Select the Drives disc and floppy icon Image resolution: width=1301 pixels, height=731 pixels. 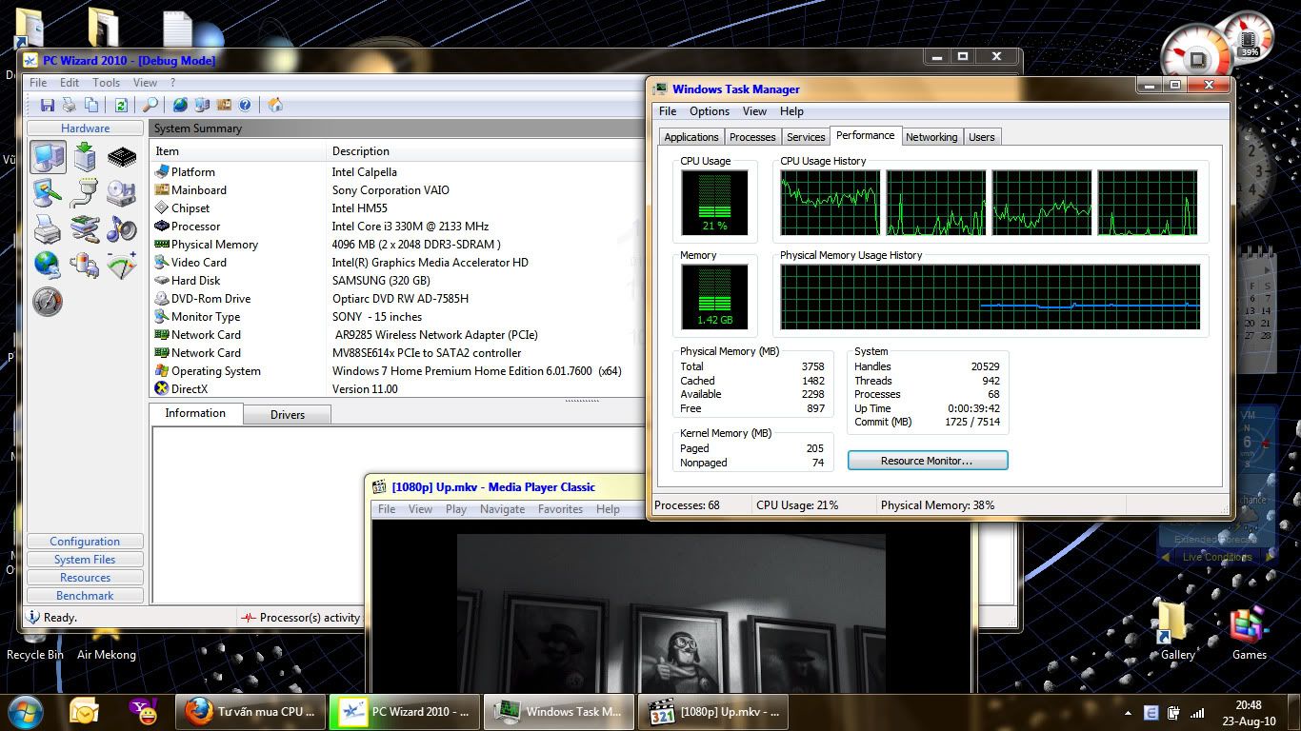122,193
